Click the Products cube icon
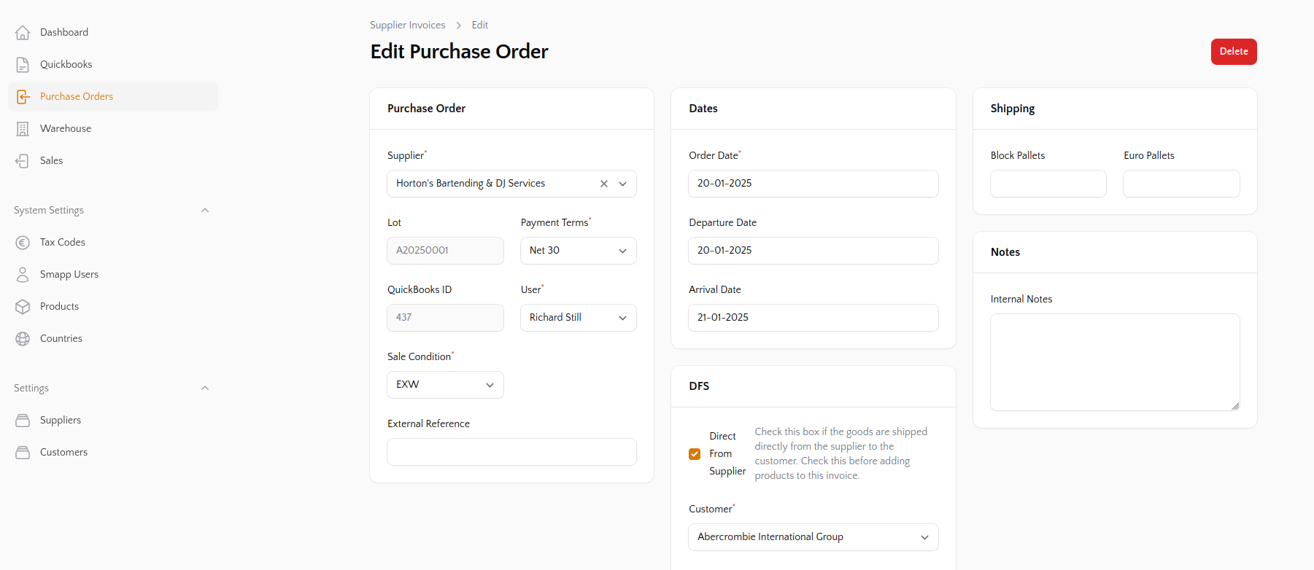The image size is (1314, 570). (x=23, y=307)
